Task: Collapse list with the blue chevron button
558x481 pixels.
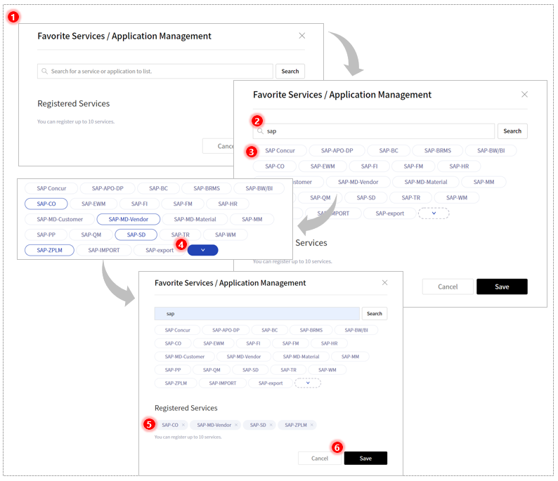Action: point(203,250)
